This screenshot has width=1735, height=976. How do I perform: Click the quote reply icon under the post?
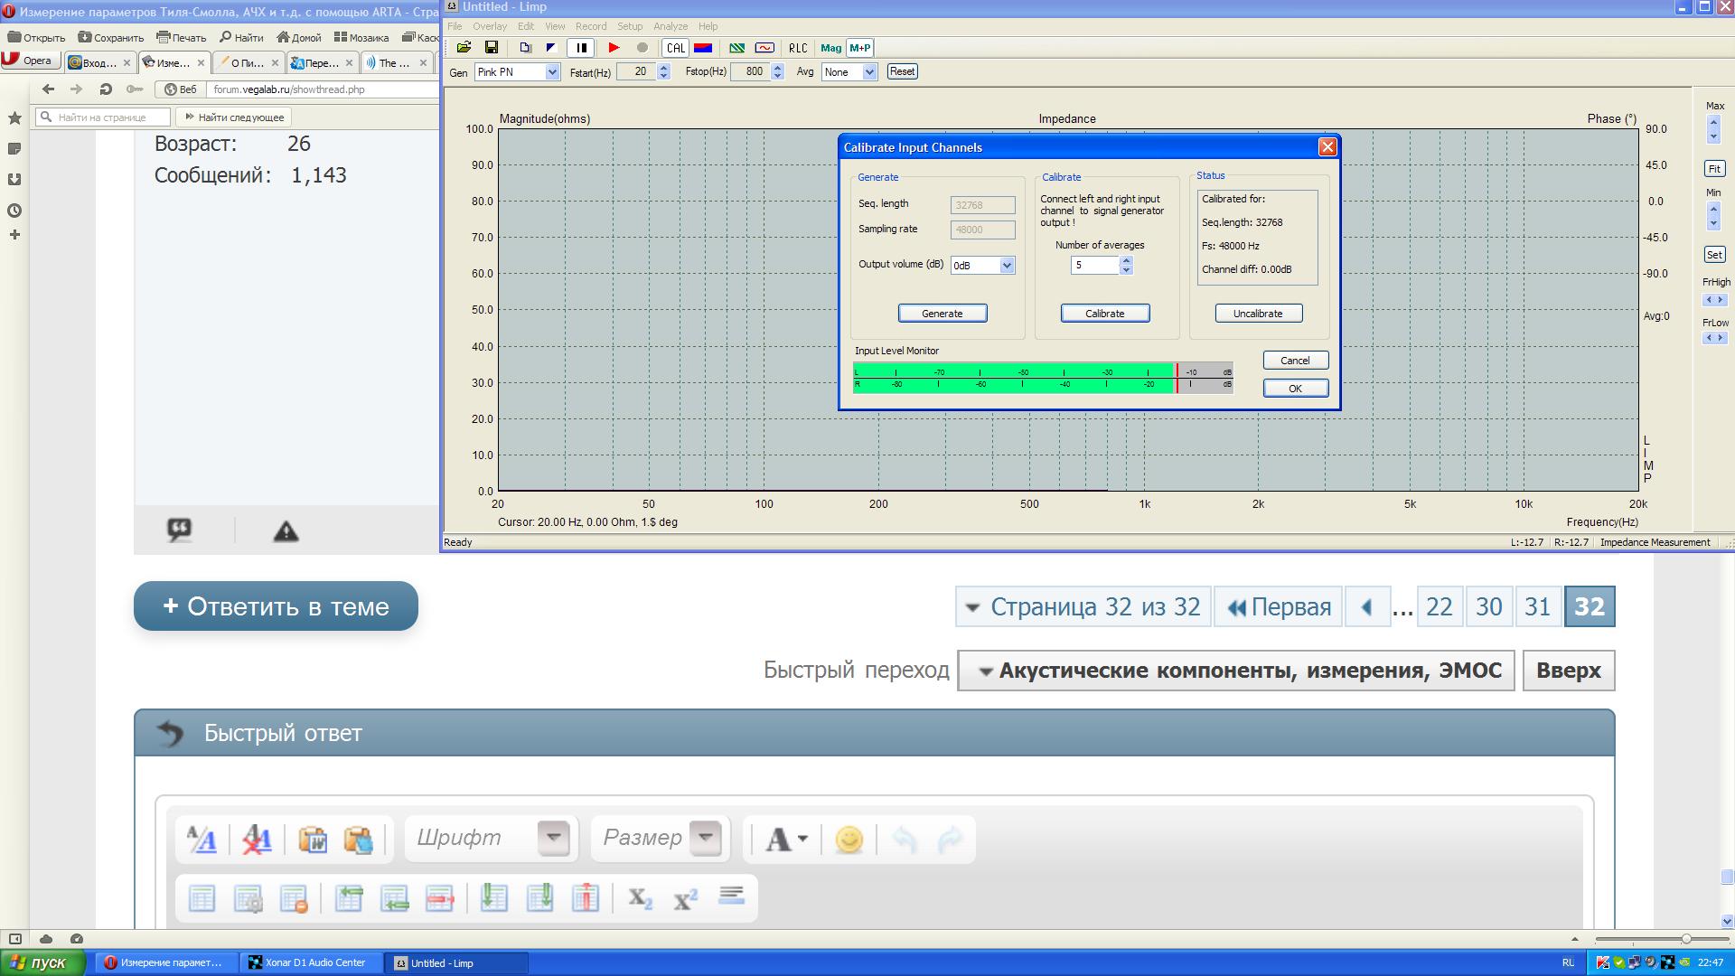(x=179, y=530)
